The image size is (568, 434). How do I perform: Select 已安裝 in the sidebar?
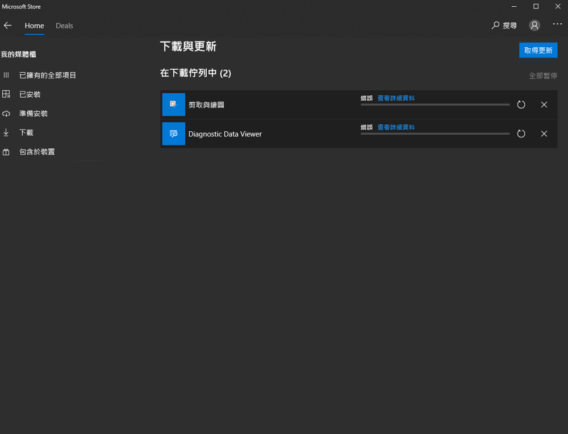(x=30, y=94)
